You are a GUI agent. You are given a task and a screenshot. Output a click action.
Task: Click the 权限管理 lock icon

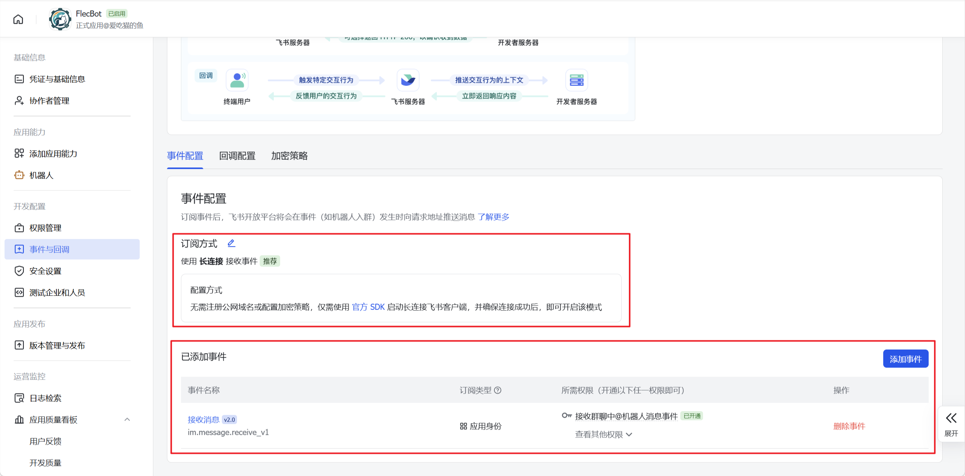[x=19, y=228]
